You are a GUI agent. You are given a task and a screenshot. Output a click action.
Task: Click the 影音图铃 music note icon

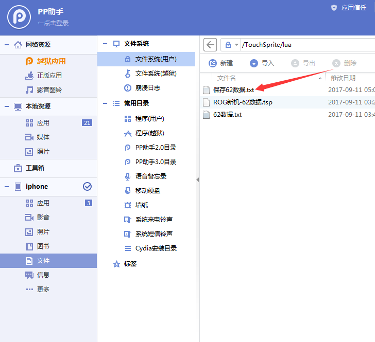pos(29,90)
